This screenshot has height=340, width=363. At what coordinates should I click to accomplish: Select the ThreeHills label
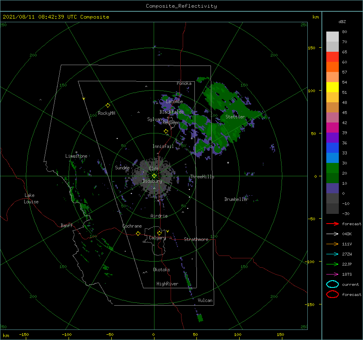click(202, 177)
